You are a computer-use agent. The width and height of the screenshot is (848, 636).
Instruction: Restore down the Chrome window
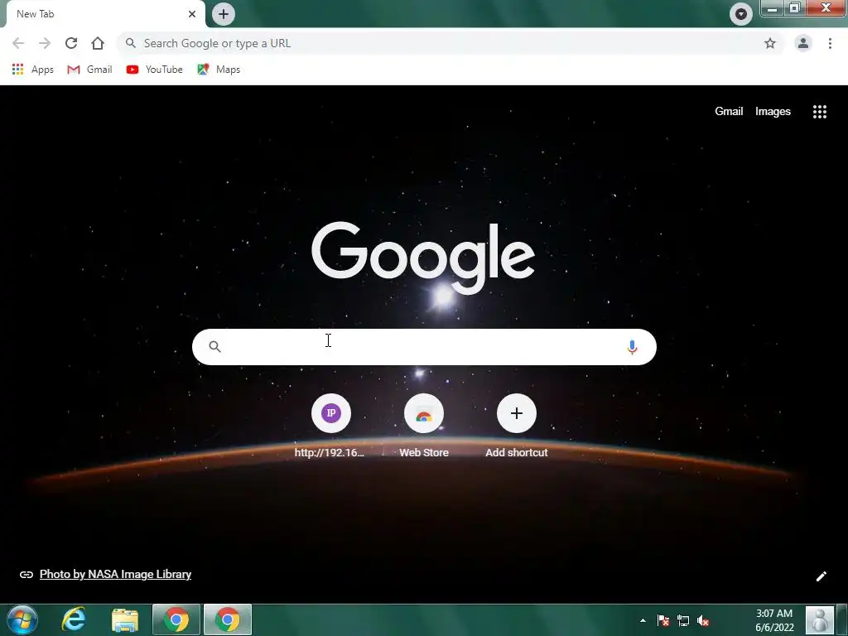pos(795,8)
